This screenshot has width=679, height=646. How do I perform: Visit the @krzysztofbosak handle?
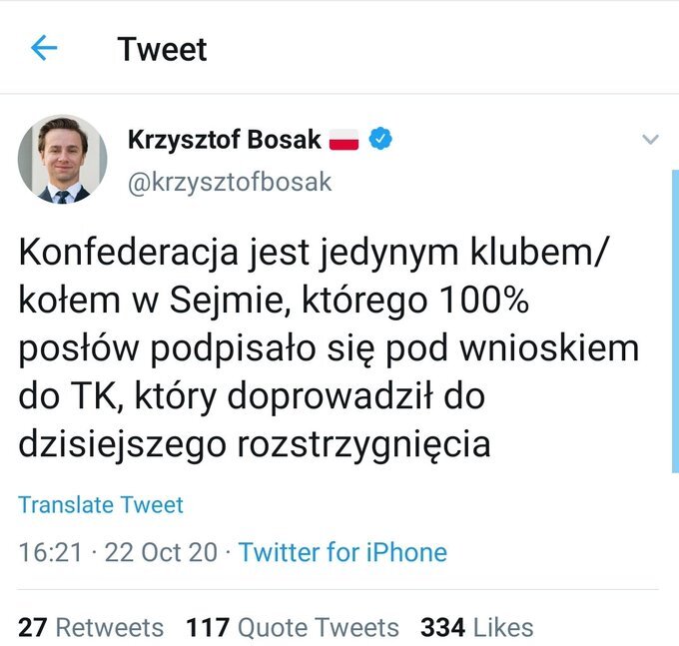tap(230, 183)
